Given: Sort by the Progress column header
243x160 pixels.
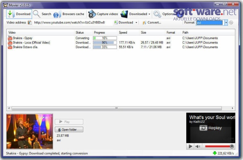Looking at the screenshot, I should pyautogui.click(x=105, y=33).
